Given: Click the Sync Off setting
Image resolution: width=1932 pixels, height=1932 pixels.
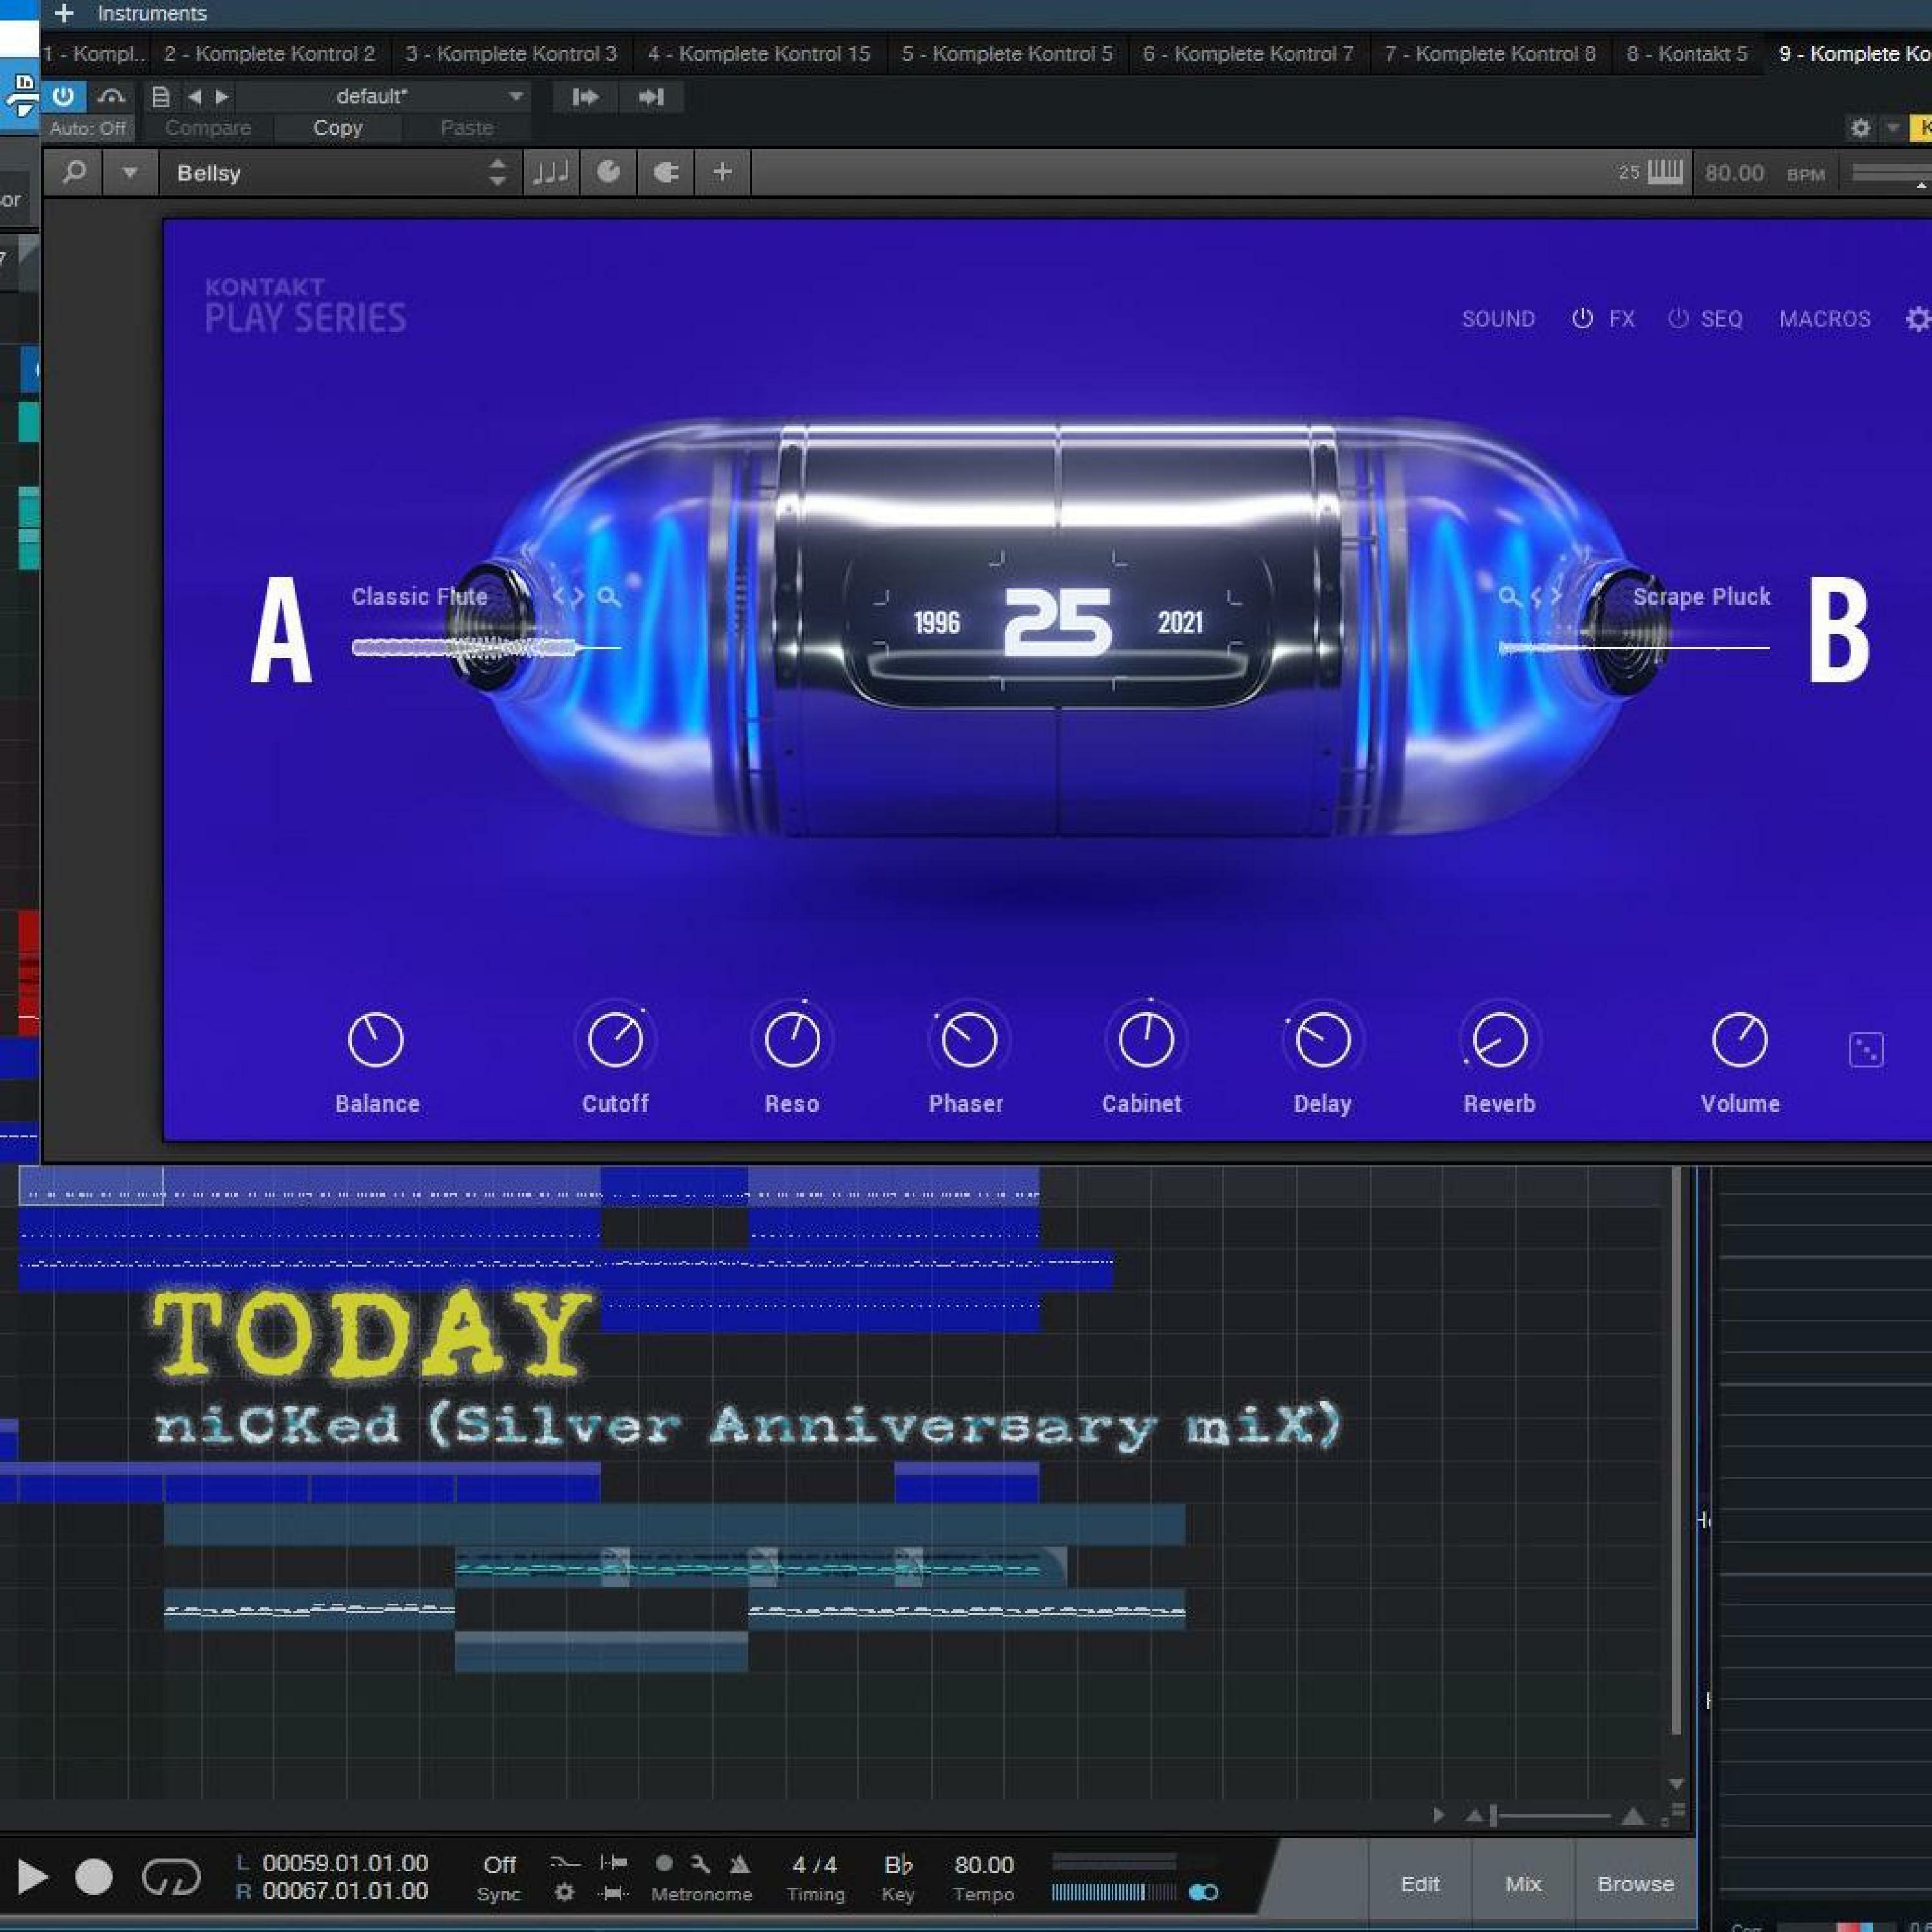Looking at the screenshot, I should 499,1865.
